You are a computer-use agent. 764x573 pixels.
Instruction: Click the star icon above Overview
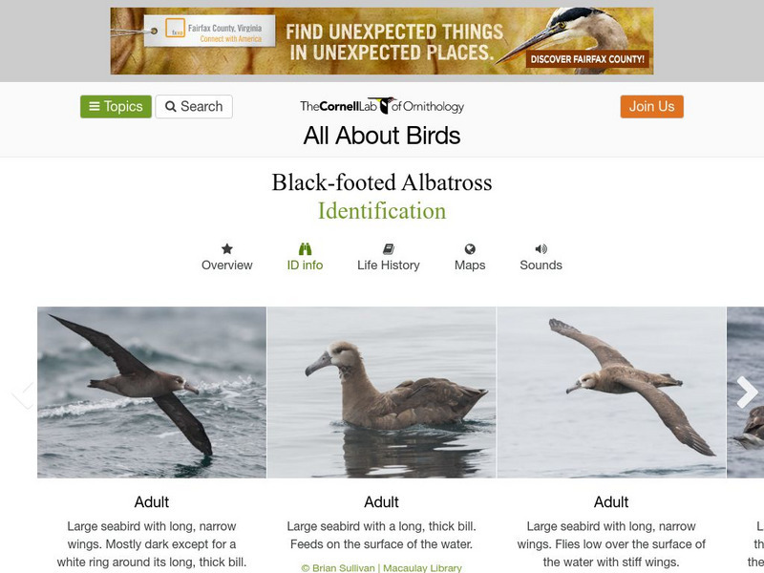coord(227,249)
